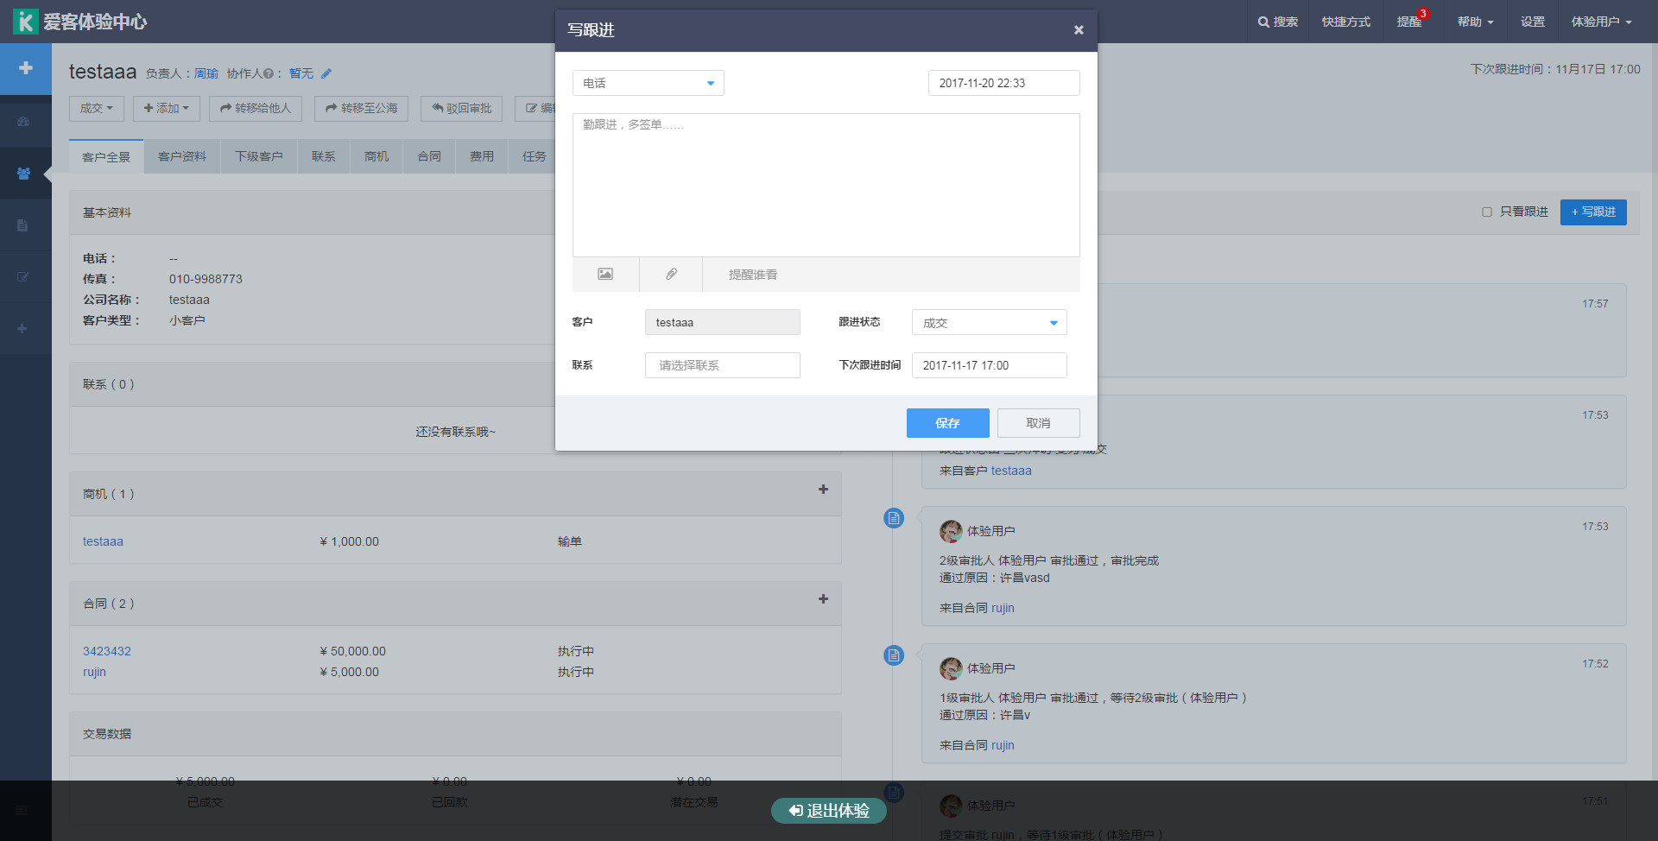Toggle the 只看跟进 checkbox

pos(1487,212)
